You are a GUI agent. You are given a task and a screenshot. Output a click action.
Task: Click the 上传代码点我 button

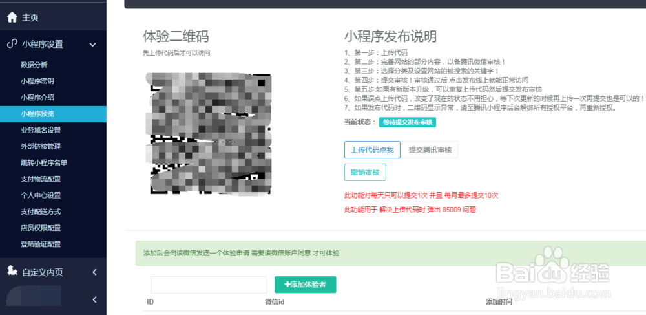point(372,150)
